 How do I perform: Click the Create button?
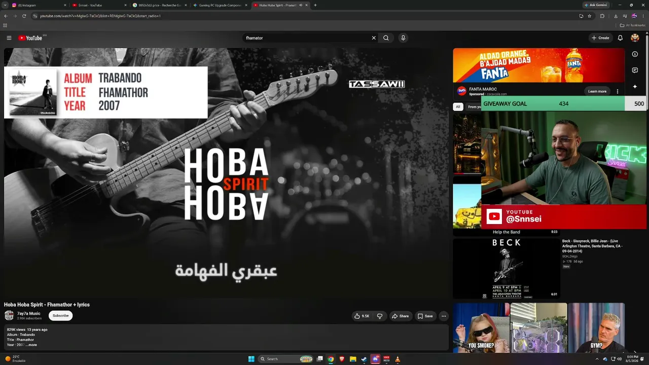[x=600, y=38]
